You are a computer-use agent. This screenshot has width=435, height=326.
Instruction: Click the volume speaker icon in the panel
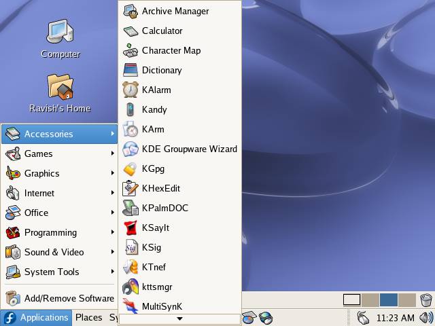426,317
